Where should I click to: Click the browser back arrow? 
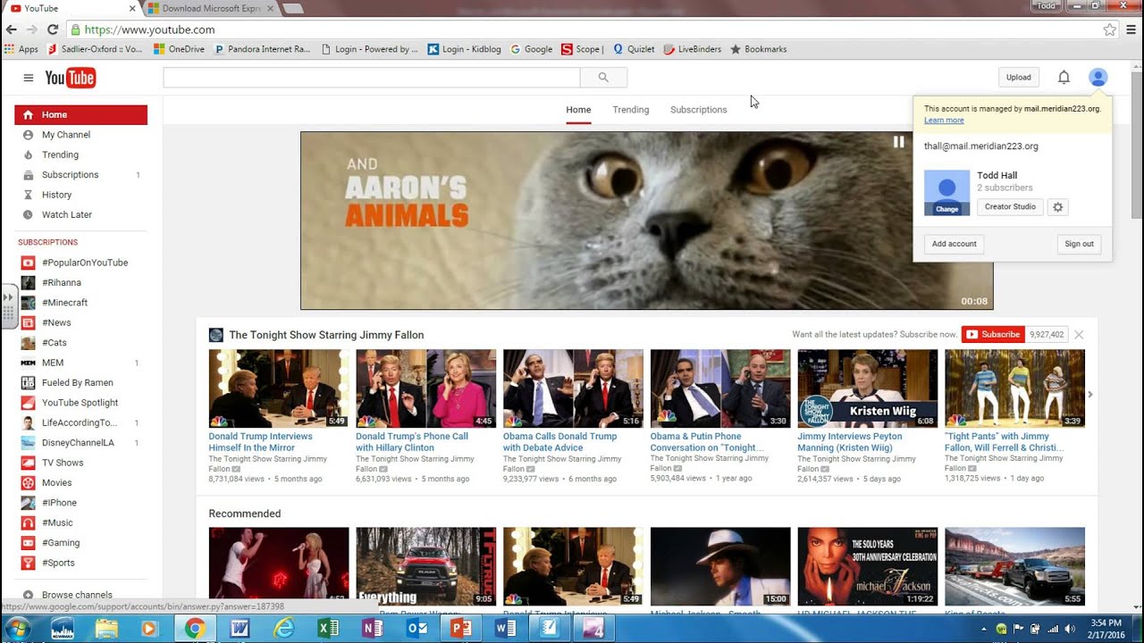[x=12, y=29]
